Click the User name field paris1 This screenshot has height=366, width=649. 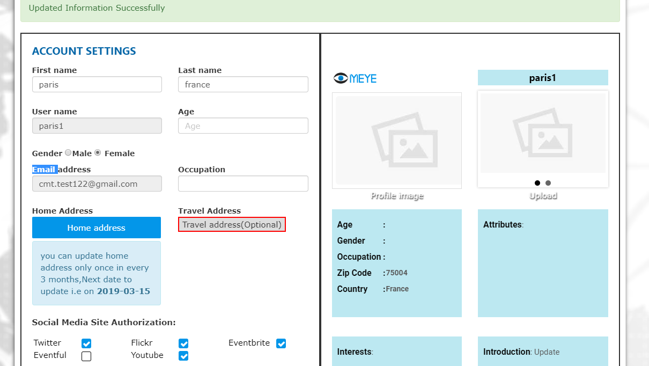(x=97, y=126)
